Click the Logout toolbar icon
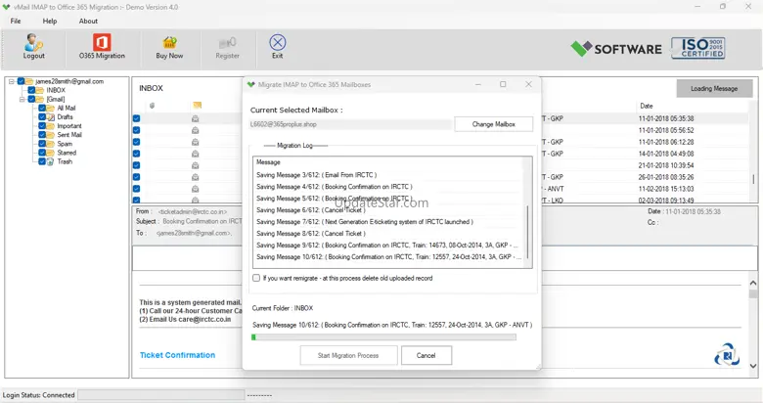Viewport: 763px width, 403px height. click(33, 43)
